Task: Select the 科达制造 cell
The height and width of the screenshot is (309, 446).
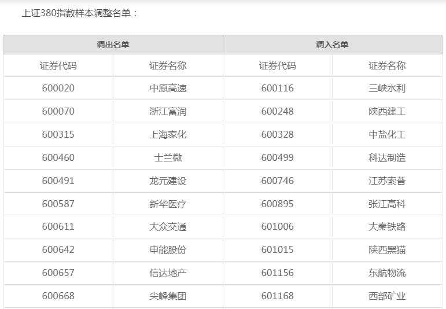Action: click(x=387, y=158)
